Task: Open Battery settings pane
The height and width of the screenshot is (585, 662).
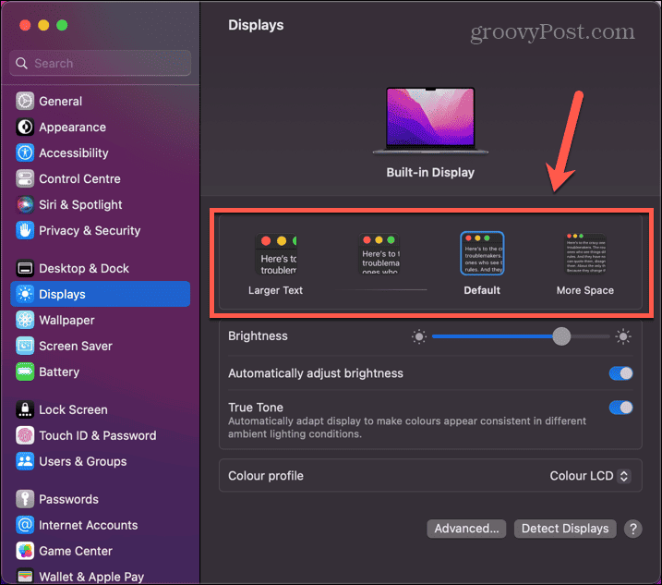Action: coord(100,372)
